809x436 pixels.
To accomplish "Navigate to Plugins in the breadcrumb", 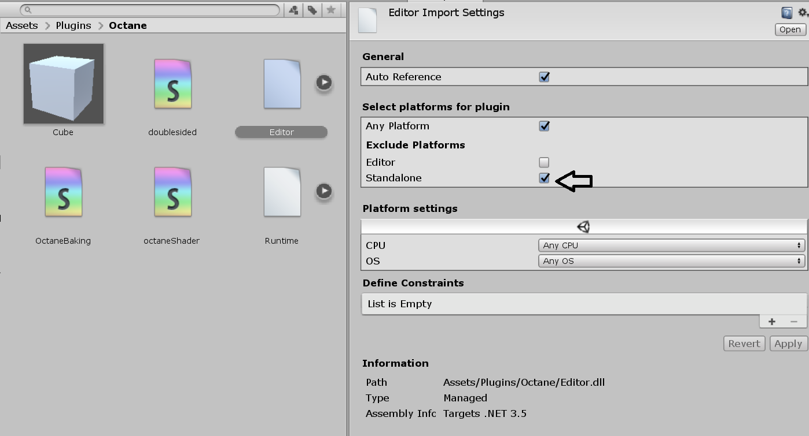I will click(73, 25).
